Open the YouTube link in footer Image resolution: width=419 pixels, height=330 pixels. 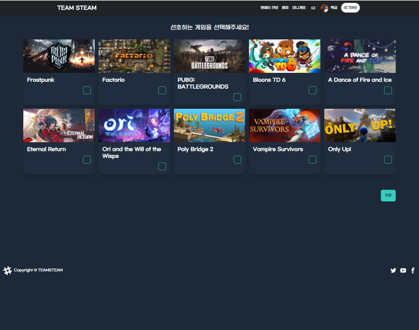coord(403,270)
